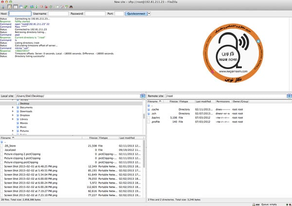Focus the Username input field
Image resolution: width=292 pixels, height=206 pixels.
tap(58, 14)
